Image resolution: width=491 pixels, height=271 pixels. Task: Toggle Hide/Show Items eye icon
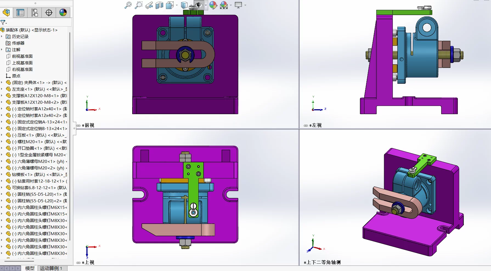(199, 5)
